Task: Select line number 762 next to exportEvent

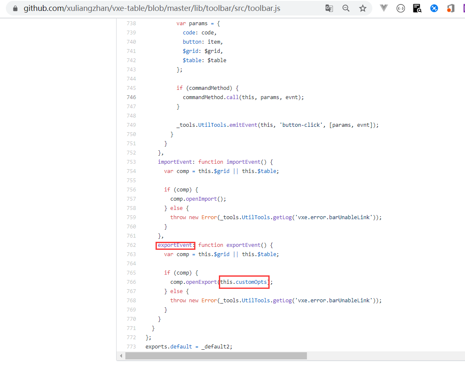Action: click(131, 245)
